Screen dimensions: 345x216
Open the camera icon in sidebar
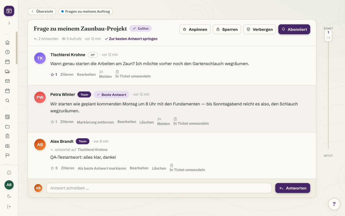[7, 146]
